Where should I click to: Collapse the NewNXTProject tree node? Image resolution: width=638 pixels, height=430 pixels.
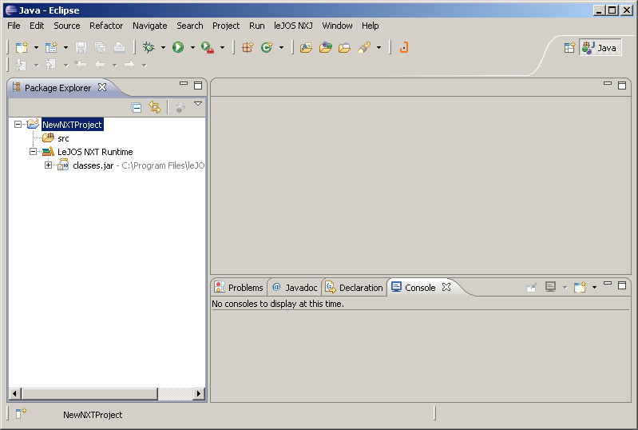(x=18, y=124)
